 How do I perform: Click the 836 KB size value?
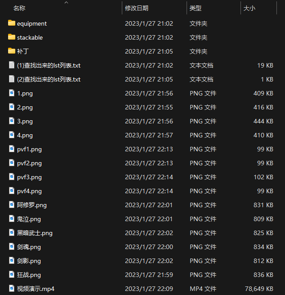263,275
